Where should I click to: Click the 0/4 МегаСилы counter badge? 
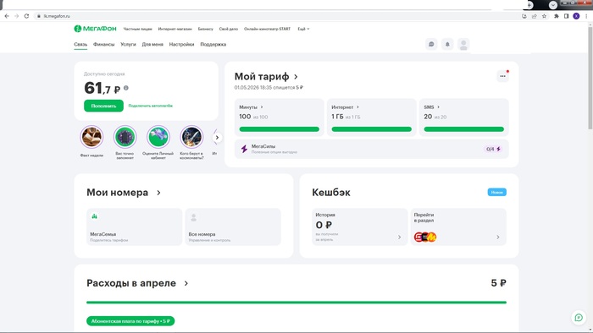pos(494,149)
